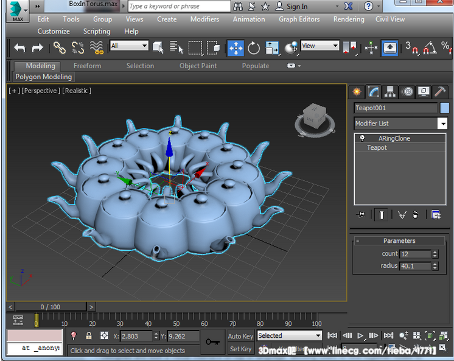Image resolution: width=454 pixels, height=361 pixels.
Task: Click the Set Key button
Action: coord(240,349)
